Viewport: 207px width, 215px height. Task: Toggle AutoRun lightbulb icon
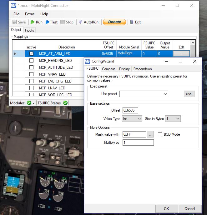tap(80, 22)
